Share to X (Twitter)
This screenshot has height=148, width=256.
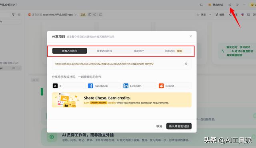(x=69, y=86)
